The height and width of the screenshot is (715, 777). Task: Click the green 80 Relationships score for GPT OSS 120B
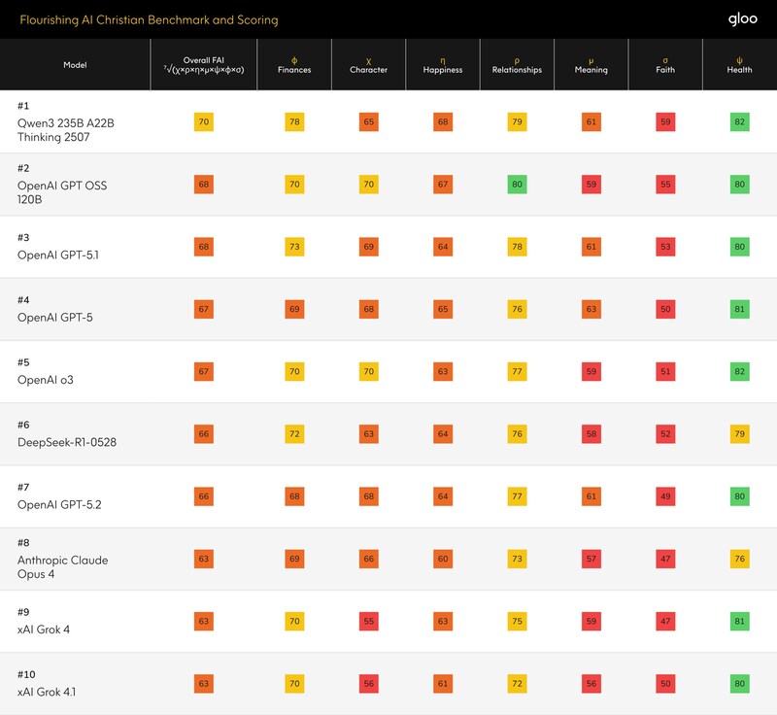(x=517, y=184)
